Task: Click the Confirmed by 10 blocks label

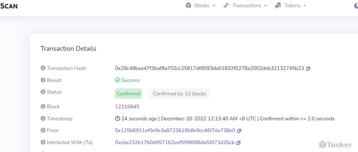Action: pyautogui.click(x=179, y=94)
